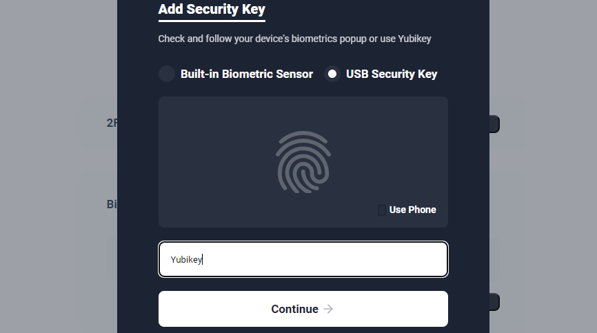Focus the security key name field
Screen dimensions: 597x333
point(303,259)
